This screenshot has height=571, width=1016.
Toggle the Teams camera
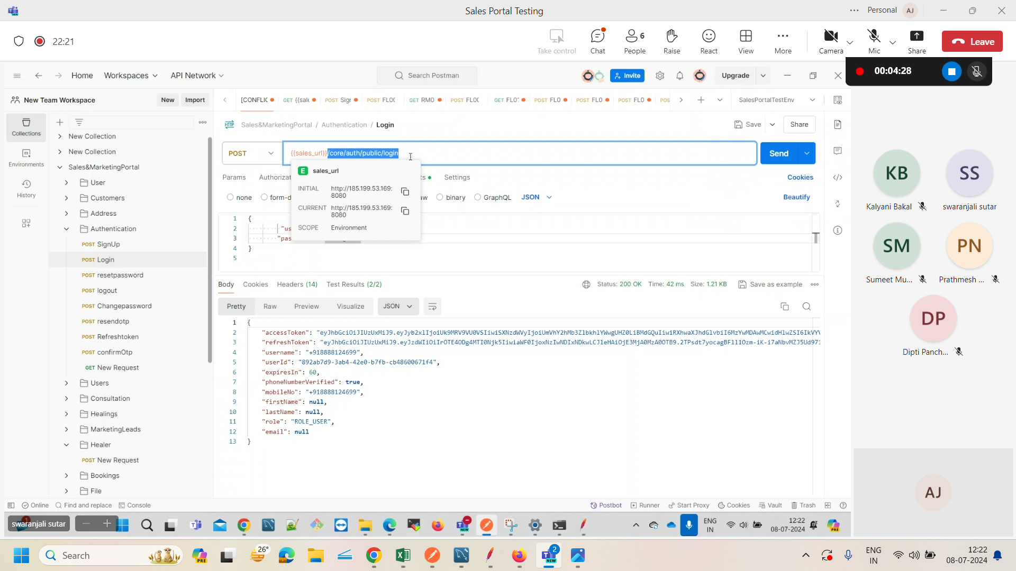[831, 41]
